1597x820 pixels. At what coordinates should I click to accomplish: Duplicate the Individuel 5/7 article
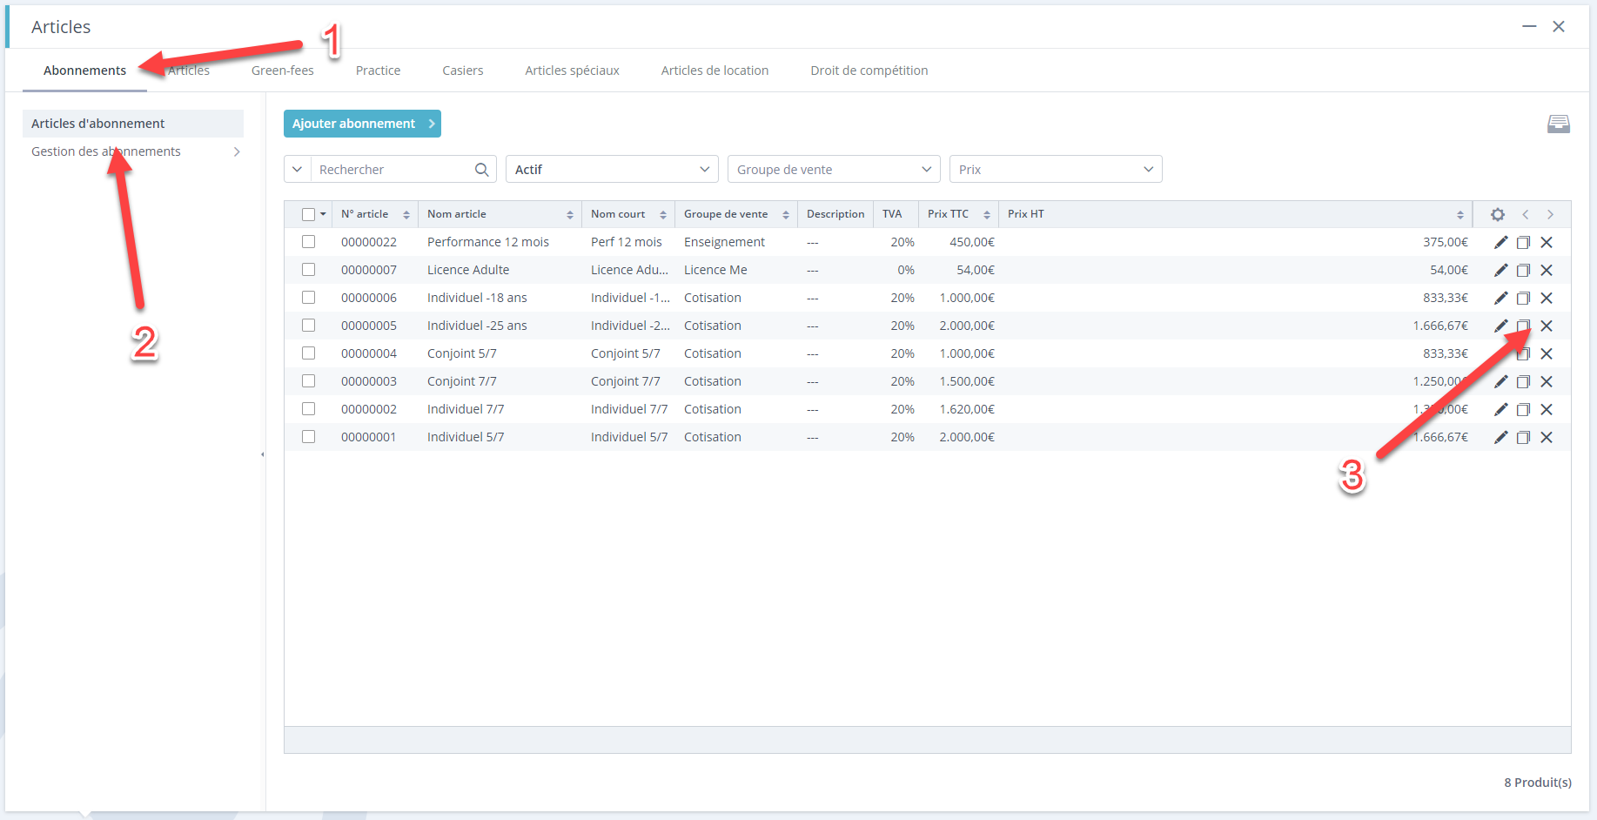(x=1523, y=437)
